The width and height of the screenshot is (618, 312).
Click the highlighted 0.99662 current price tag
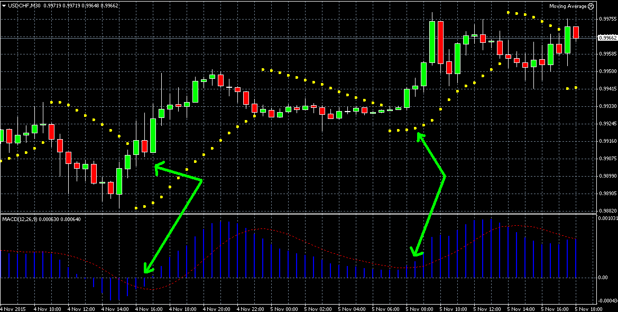[607, 38]
